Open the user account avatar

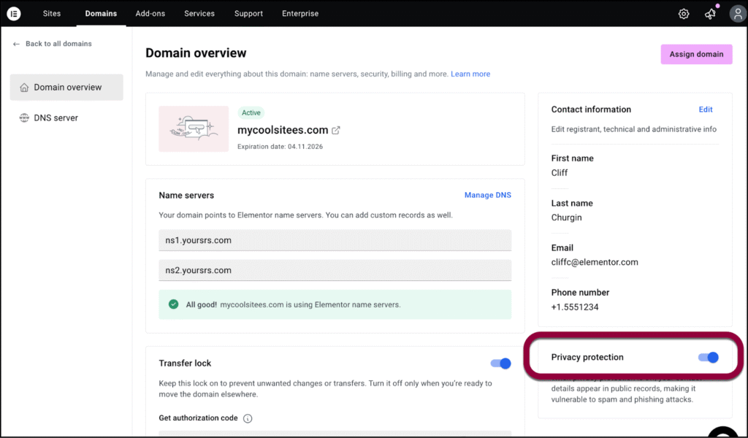click(737, 14)
